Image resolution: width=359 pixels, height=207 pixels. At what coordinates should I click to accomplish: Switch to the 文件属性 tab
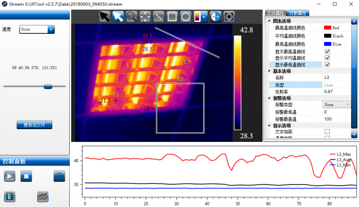click(x=275, y=13)
